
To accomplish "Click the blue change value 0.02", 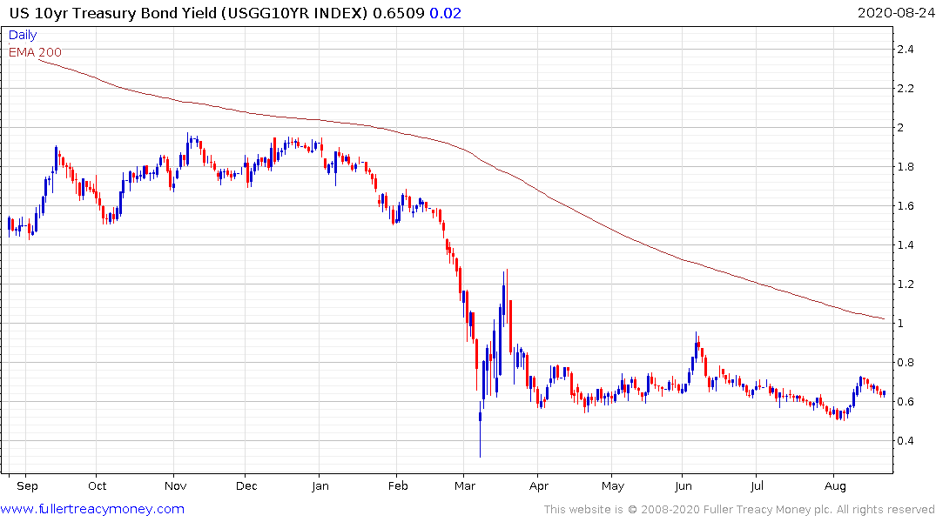I will coord(445,13).
